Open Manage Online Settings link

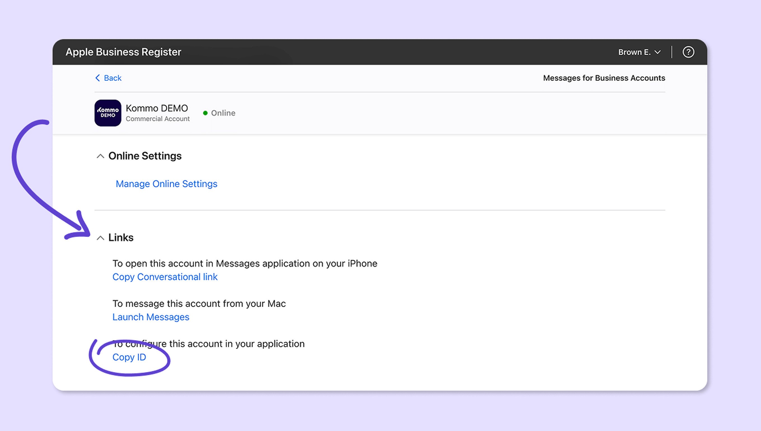pos(166,184)
